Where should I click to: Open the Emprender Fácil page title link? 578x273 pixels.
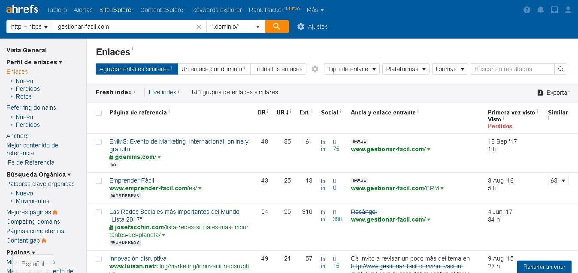pyautogui.click(x=132, y=180)
